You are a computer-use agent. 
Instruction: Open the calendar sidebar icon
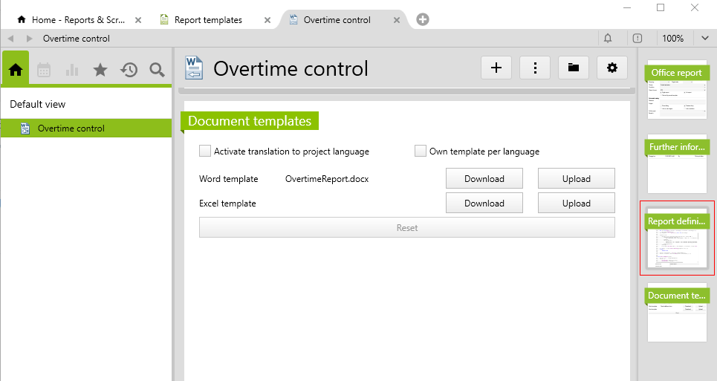44,70
